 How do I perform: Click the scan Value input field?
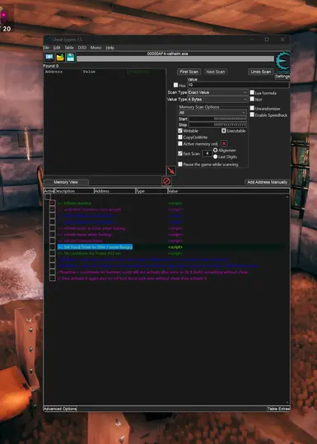pos(238,85)
